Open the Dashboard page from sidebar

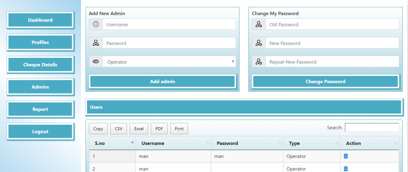(40, 20)
